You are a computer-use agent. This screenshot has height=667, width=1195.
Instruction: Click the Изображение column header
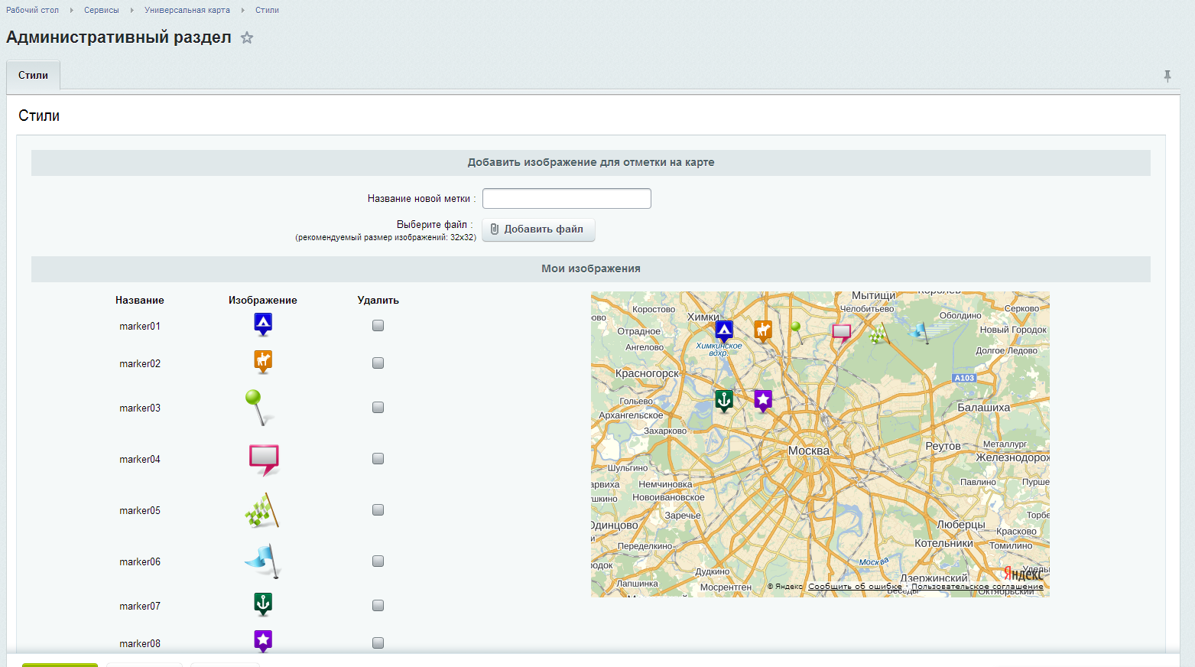263,300
